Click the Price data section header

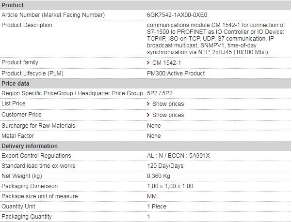click(x=146, y=84)
